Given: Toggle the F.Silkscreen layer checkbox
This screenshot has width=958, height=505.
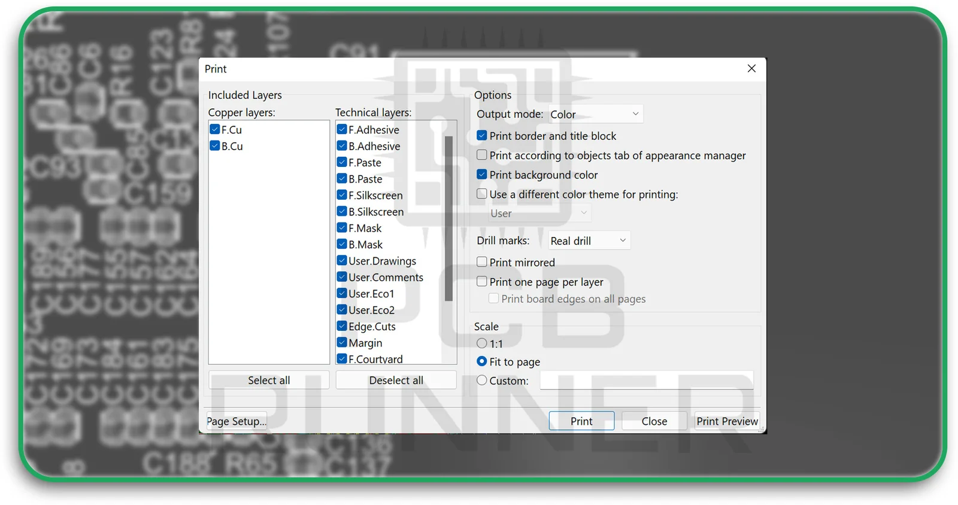Looking at the screenshot, I should (342, 195).
